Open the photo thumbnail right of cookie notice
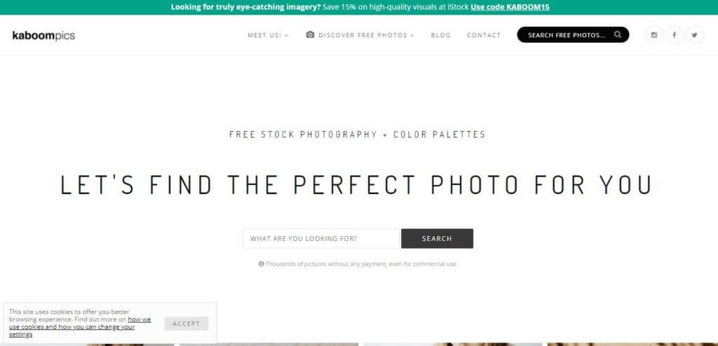Image resolution: width=718 pixels, height=346 pixels. [x=269, y=344]
